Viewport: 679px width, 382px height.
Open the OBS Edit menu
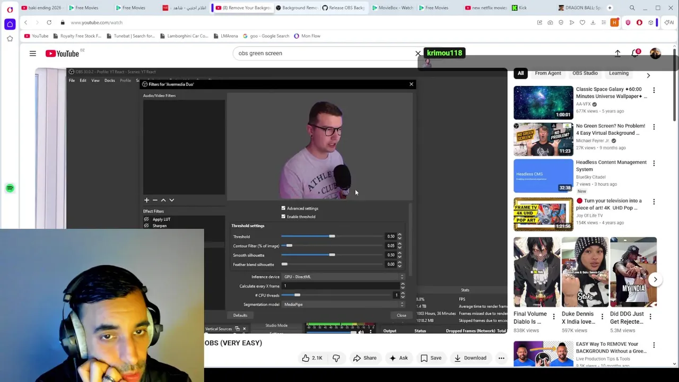point(83,80)
